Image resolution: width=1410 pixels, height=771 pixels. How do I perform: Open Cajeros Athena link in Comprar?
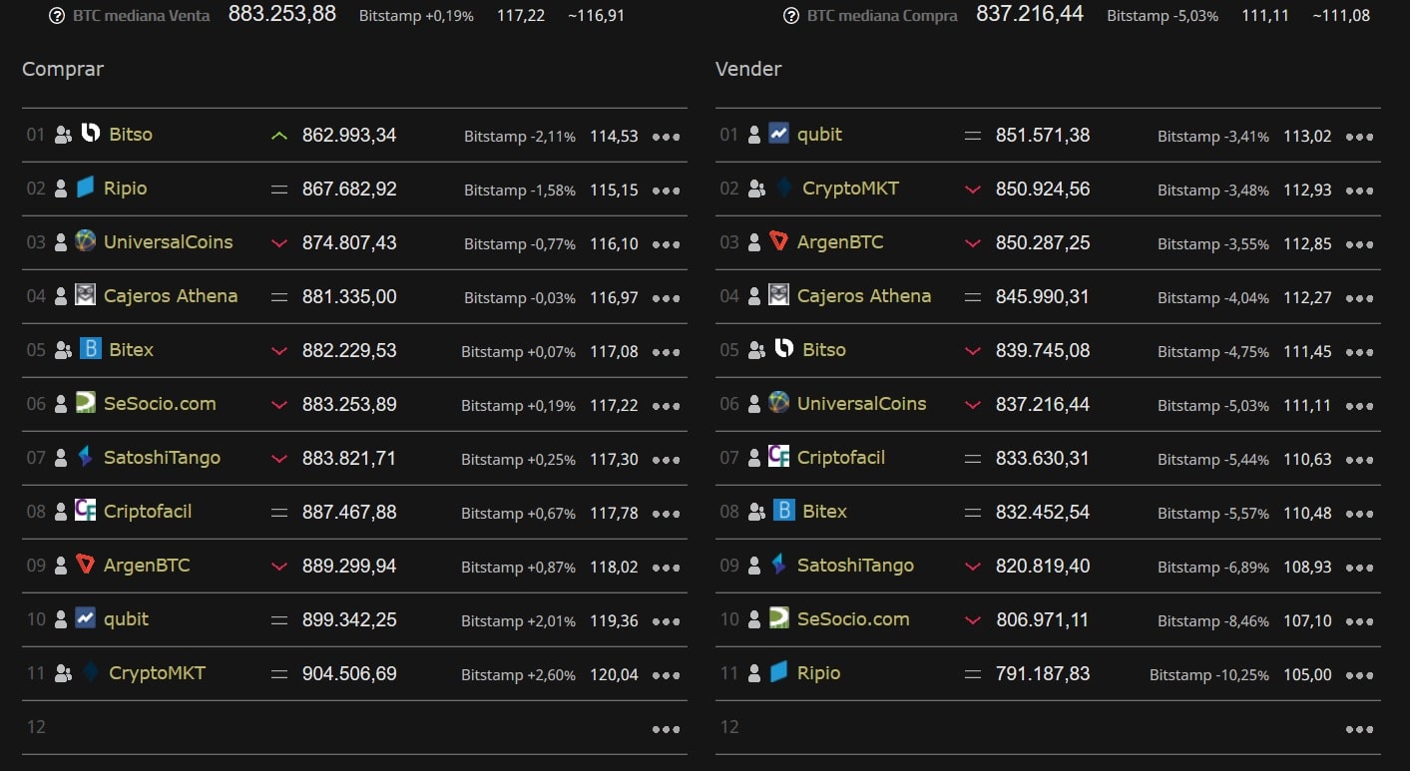point(171,295)
